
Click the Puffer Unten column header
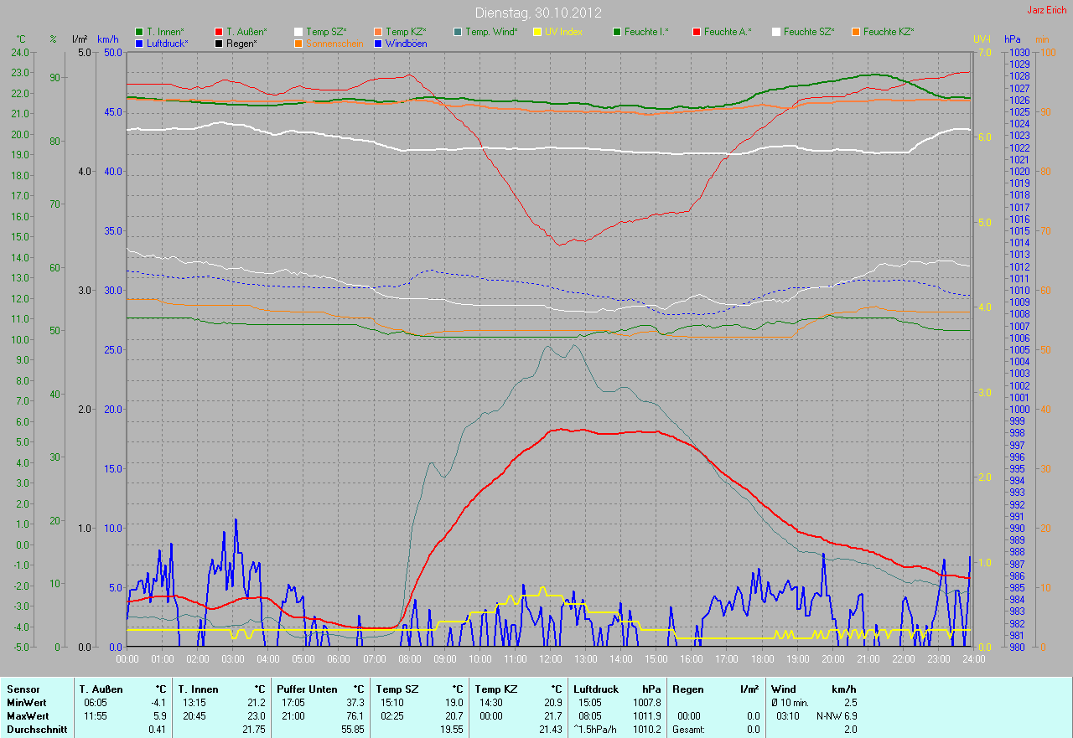(x=307, y=689)
